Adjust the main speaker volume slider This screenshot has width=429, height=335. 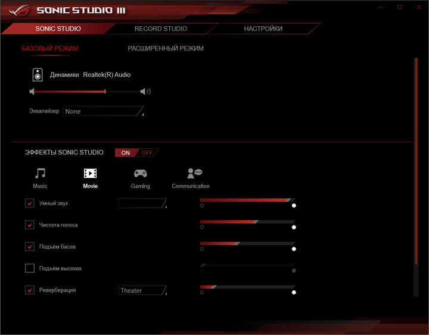88,92
